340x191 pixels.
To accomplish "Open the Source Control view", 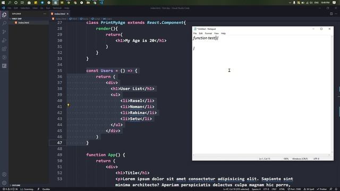I will (x=4, y=32).
